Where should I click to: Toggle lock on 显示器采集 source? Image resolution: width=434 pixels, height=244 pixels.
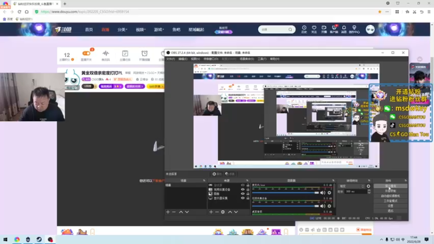click(248, 198)
